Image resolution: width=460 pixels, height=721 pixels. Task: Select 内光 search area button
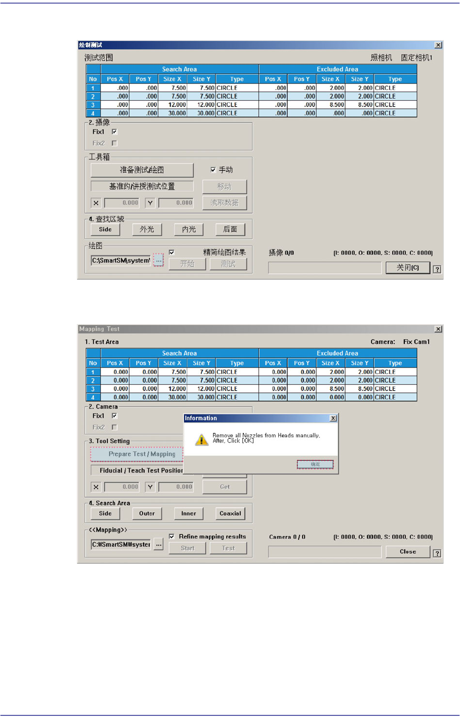click(189, 229)
